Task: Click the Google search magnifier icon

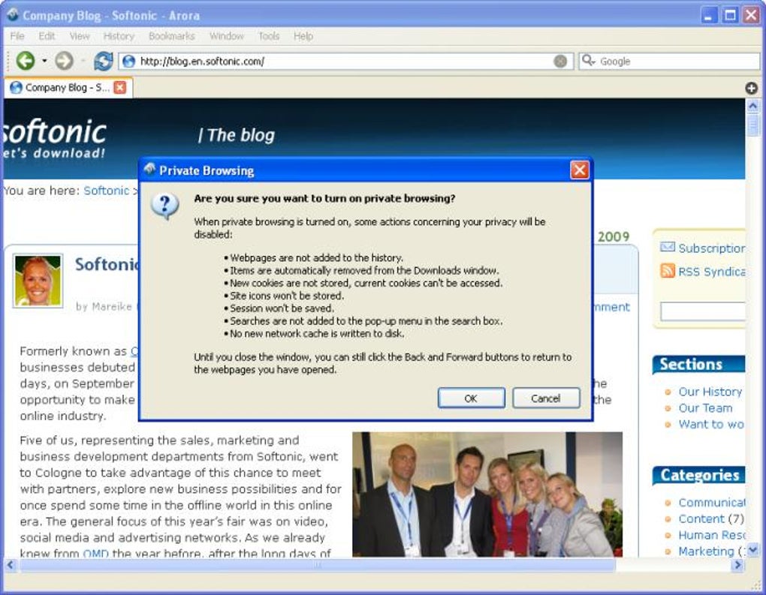Action: click(588, 61)
